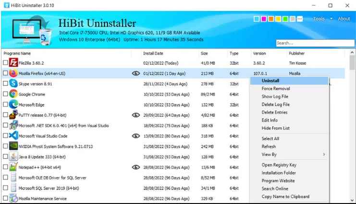Click the eye icon beside Mozilla Firefox
This screenshot has height=204, width=356.
click(x=136, y=73)
